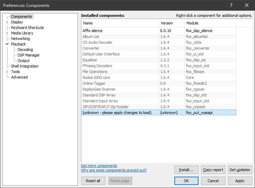255x188 pixels.
Task: Sort components by the Version column header
Action: tap(171, 23)
